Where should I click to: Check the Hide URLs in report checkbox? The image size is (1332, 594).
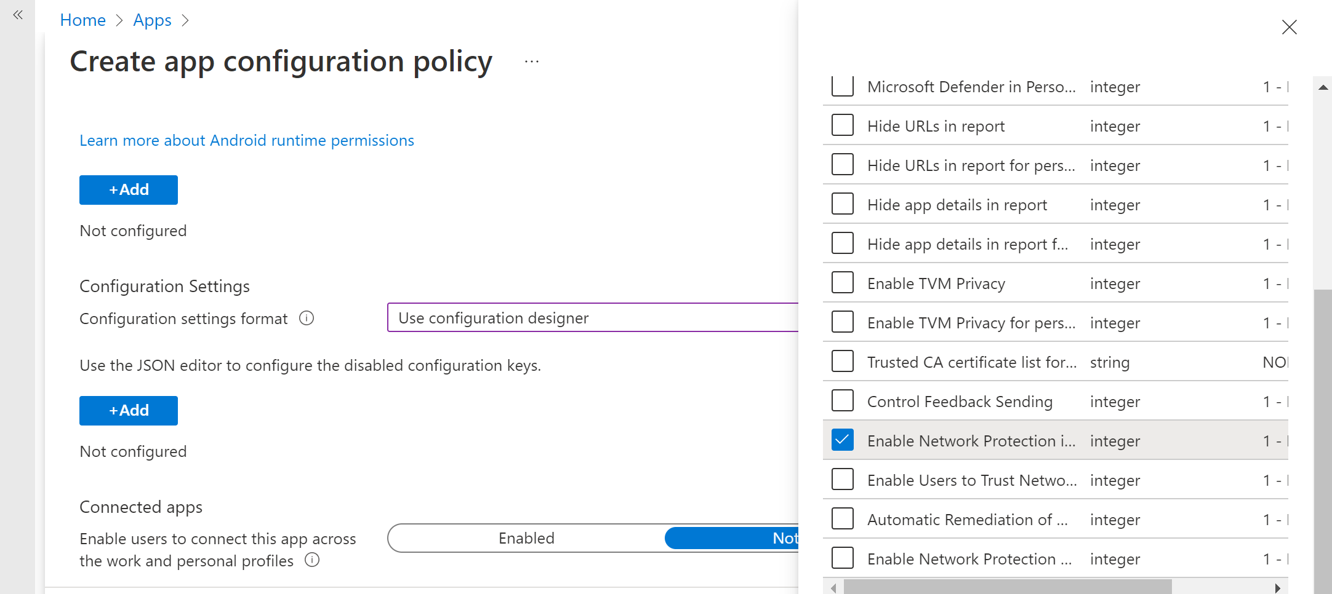[842, 125]
